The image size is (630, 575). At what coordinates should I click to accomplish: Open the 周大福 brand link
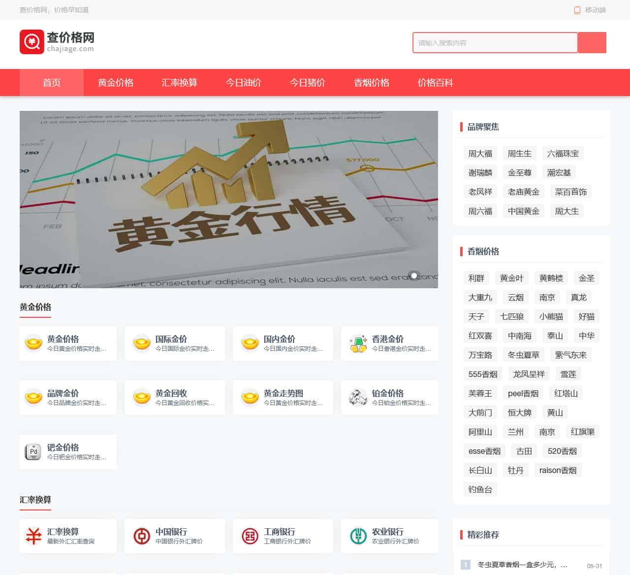(x=480, y=153)
